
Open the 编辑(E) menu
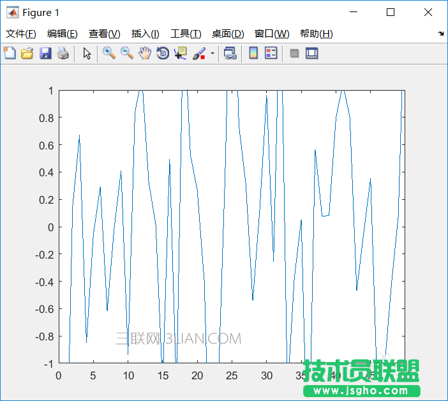63,34
